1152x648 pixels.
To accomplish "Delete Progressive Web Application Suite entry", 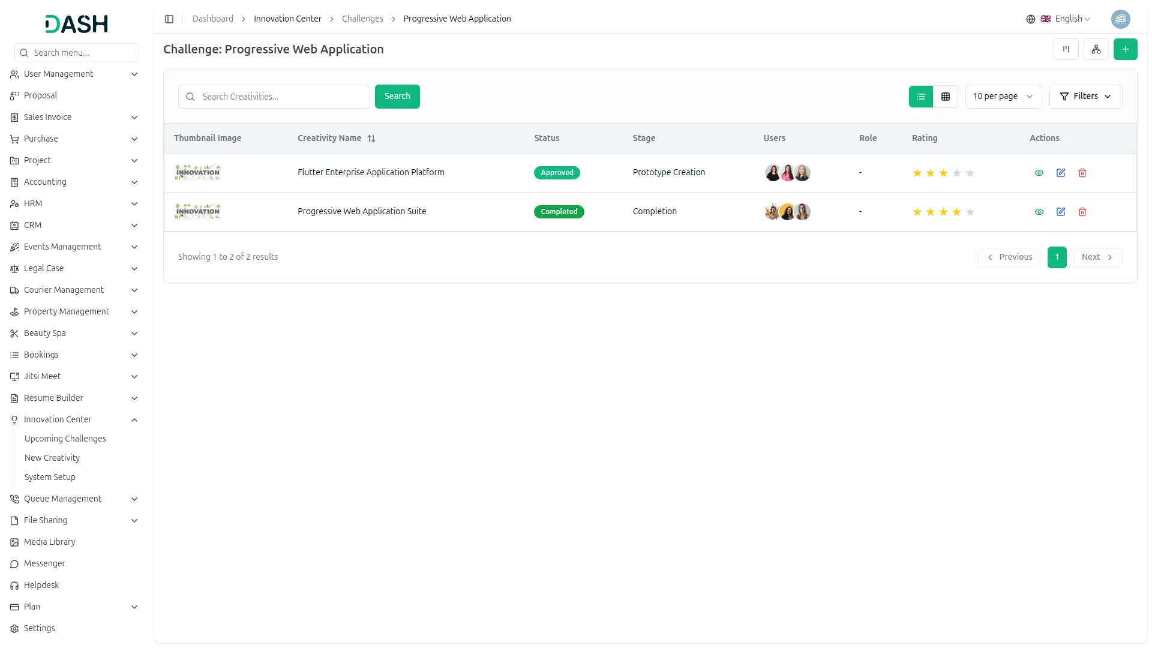I will click(1082, 212).
